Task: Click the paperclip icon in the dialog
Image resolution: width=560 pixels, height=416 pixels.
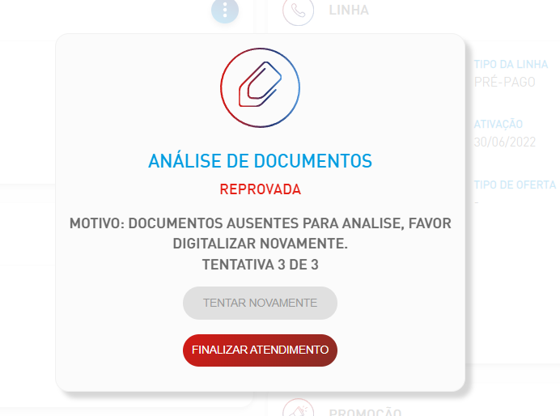Action: click(x=260, y=84)
